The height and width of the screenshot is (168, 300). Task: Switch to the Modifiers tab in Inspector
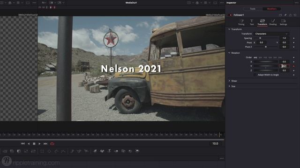[x=271, y=9]
